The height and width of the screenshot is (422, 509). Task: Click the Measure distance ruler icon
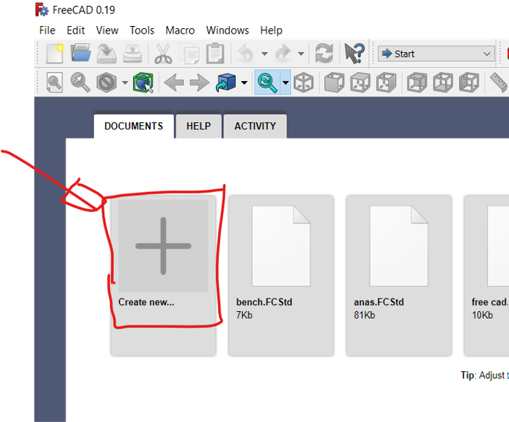click(x=499, y=83)
